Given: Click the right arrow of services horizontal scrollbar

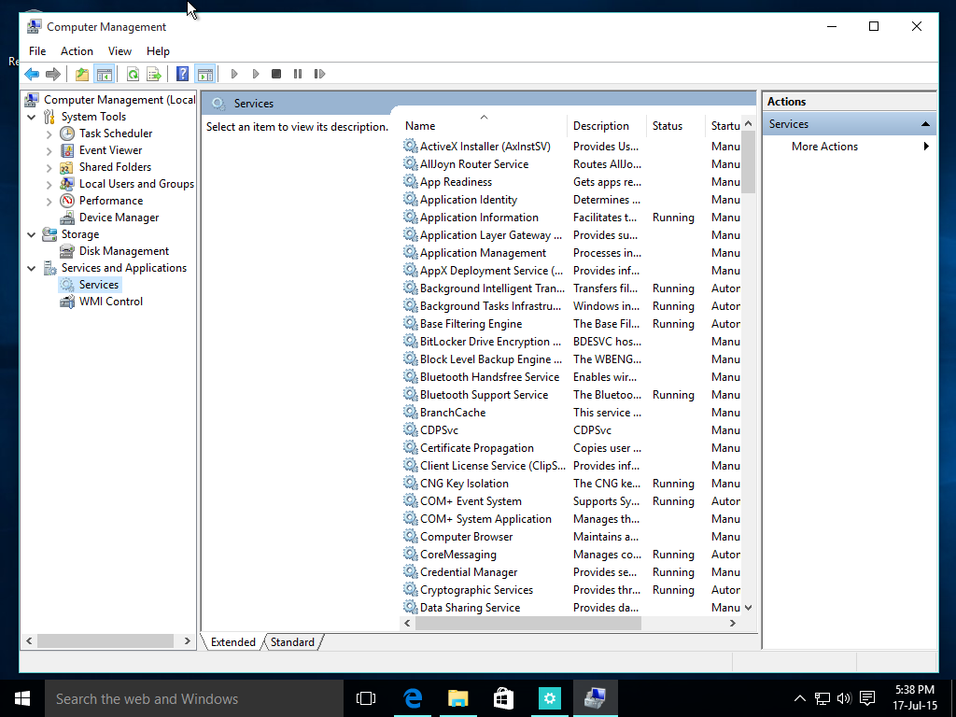Looking at the screenshot, I should (x=733, y=623).
